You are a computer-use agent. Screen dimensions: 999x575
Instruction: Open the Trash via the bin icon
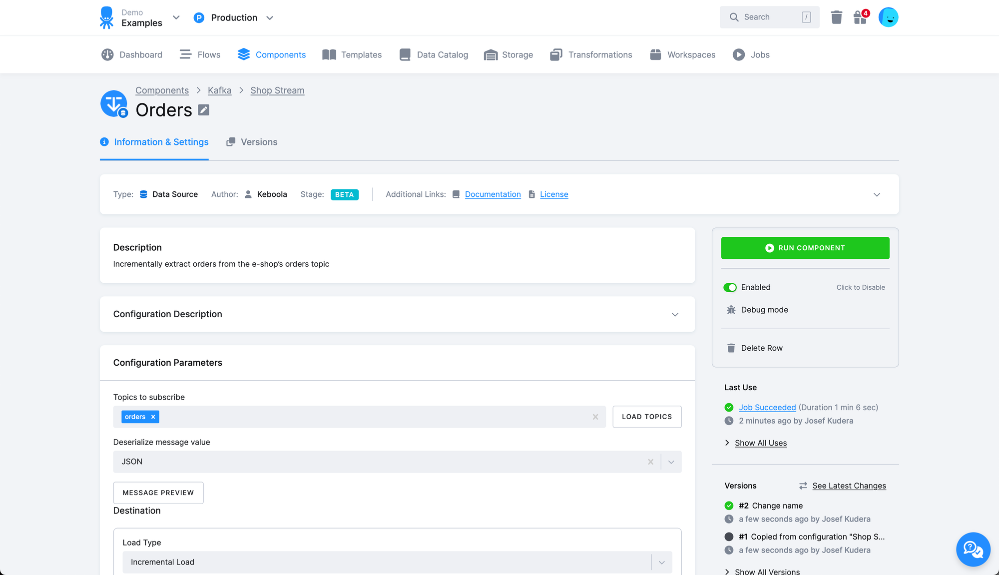coord(837,16)
